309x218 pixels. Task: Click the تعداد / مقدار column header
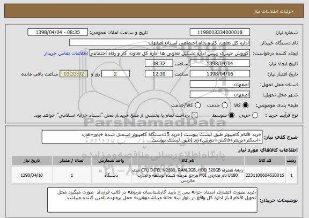coord(72,161)
